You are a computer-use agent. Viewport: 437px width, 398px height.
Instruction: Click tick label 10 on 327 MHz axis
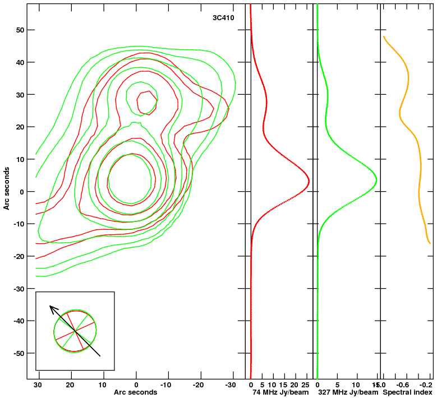(356, 385)
